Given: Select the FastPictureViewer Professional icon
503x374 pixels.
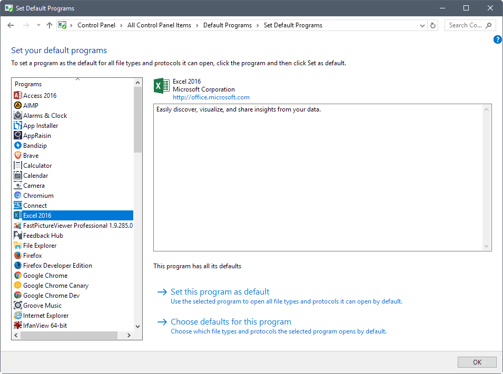Looking at the screenshot, I should click(18, 225).
